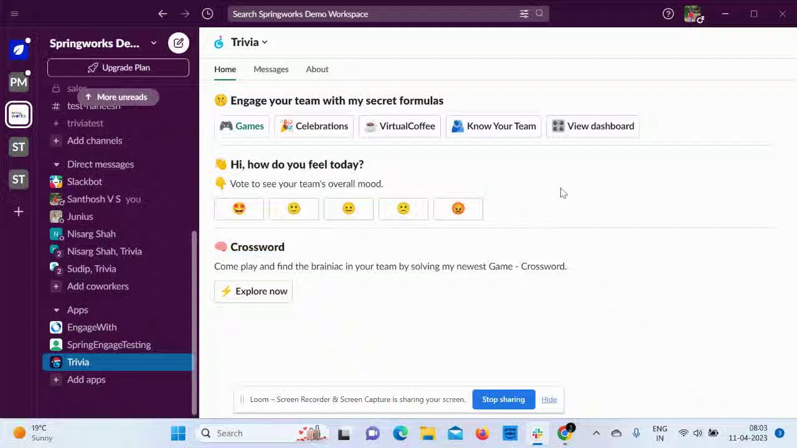Viewport: 797px width, 448px height.
Task: Open Springworks workspace name dropdown
Action: (103, 43)
